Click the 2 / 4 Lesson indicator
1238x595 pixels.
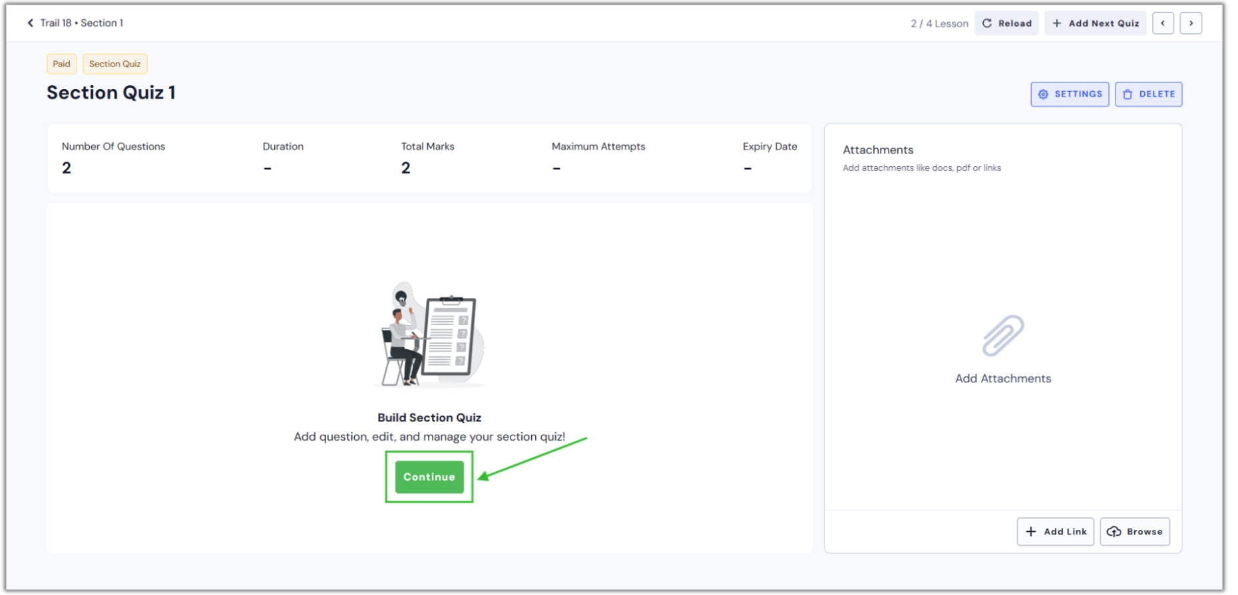click(938, 24)
